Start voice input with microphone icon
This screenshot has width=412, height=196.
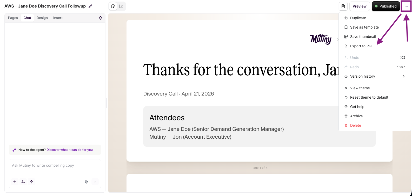pyautogui.click(x=86, y=182)
